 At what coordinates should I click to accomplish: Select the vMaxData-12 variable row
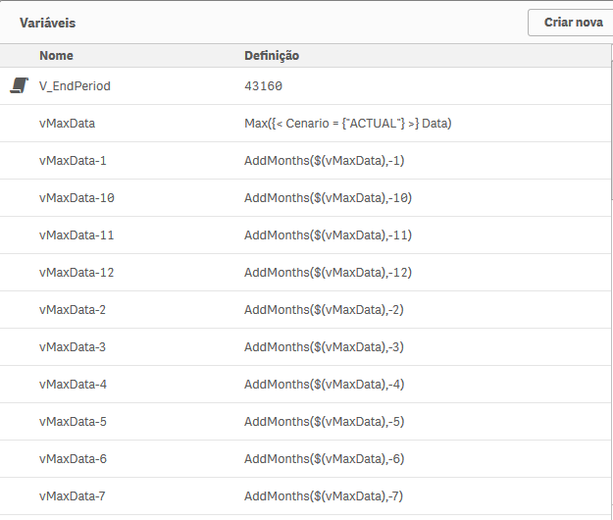pos(77,273)
